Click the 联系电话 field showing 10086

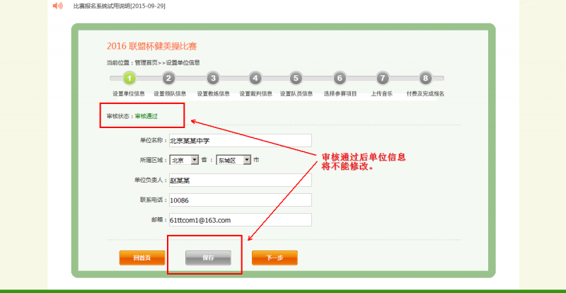click(239, 200)
